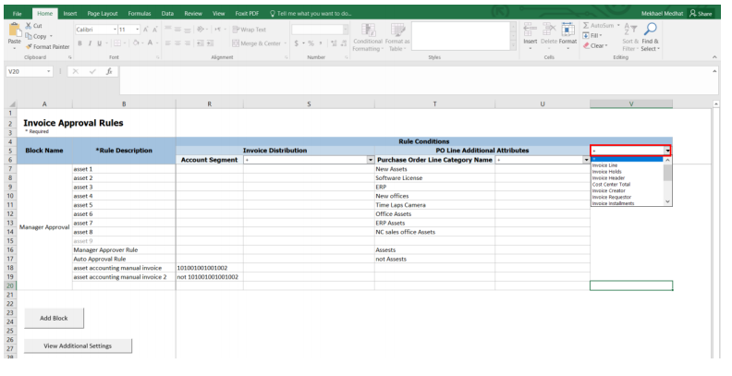
Task: Click the Share button
Action: pos(701,14)
